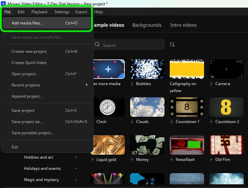Image resolution: width=248 pixels, height=188 pixels.
Task: Open the Help menu
Action: pyautogui.click(x=98, y=12)
